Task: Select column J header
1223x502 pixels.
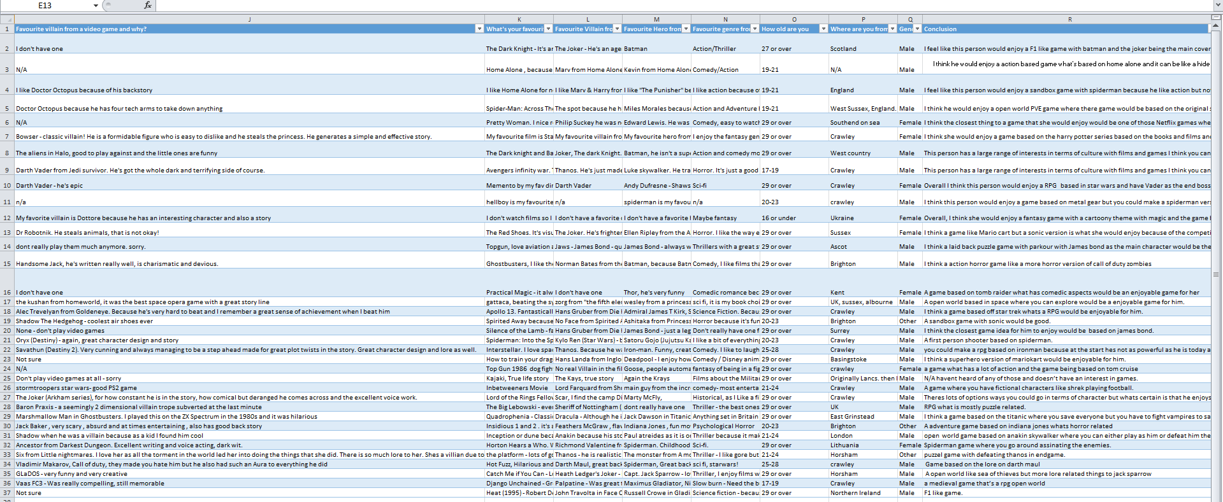Action: coord(249,20)
